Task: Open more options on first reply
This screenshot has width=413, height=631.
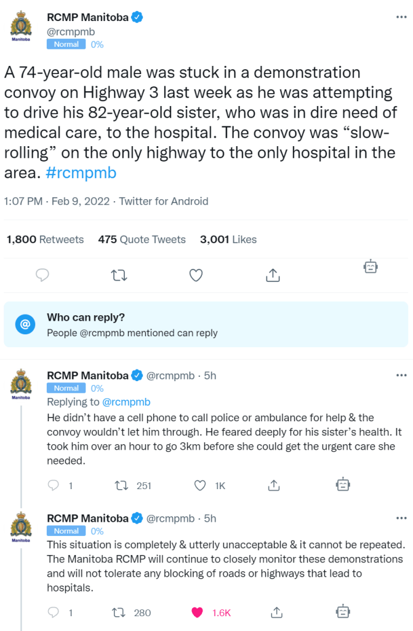Action: tap(401, 375)
